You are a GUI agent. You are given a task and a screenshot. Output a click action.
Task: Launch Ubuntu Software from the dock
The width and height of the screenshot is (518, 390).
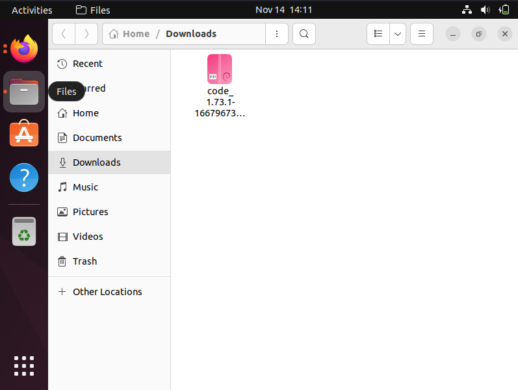(24, 133)
